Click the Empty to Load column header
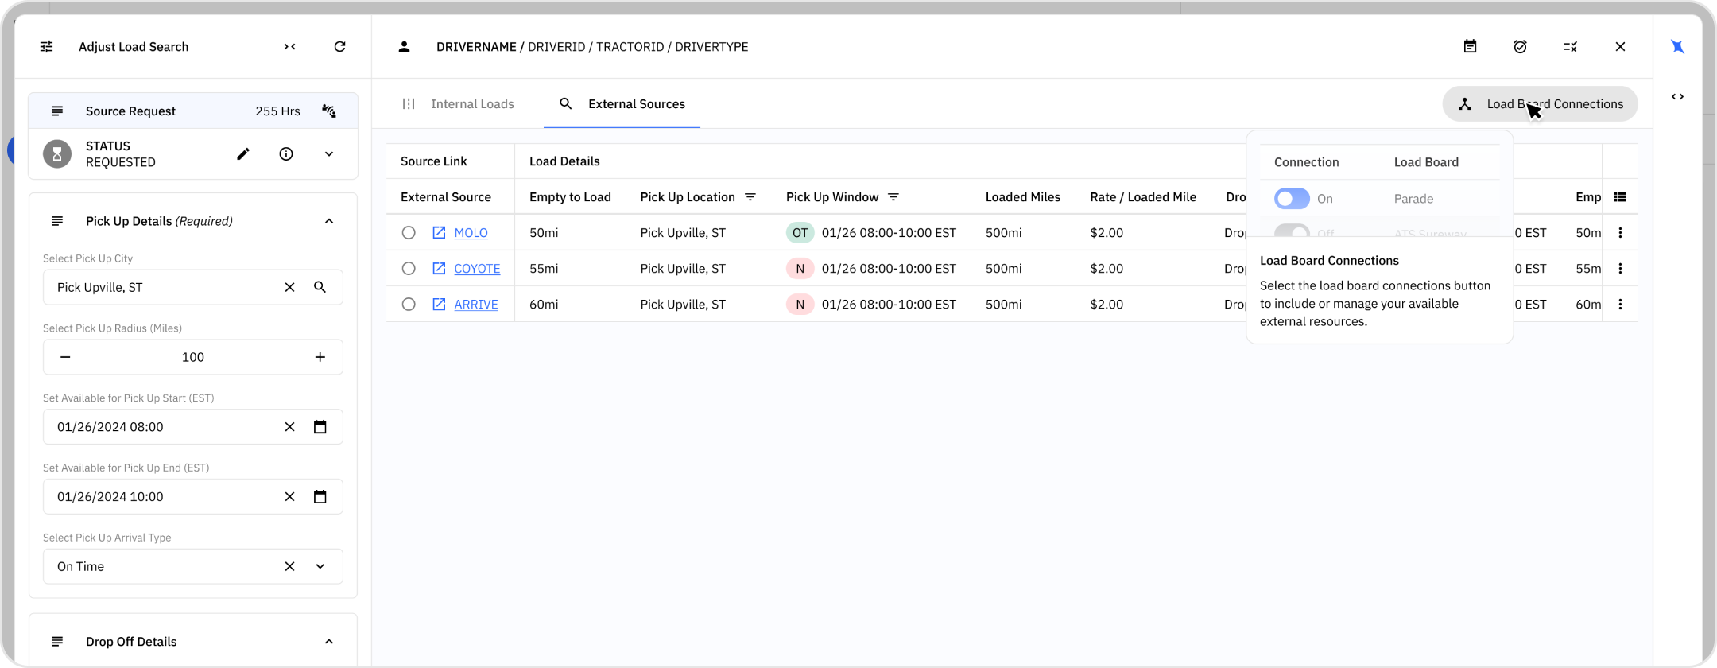 (570, 197)
